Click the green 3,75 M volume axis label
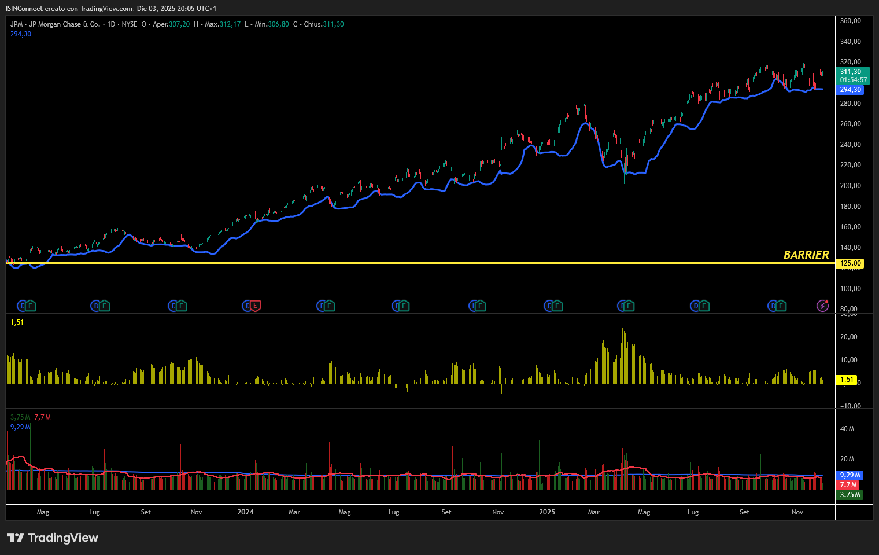This screenshot has height=555, width=879. pyautogui.click(x=850, y=495)
